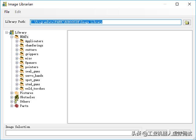The height and width of the screenshot is (140, 196).
Task: Expand the seal_guns node
Action: (17, 71)
